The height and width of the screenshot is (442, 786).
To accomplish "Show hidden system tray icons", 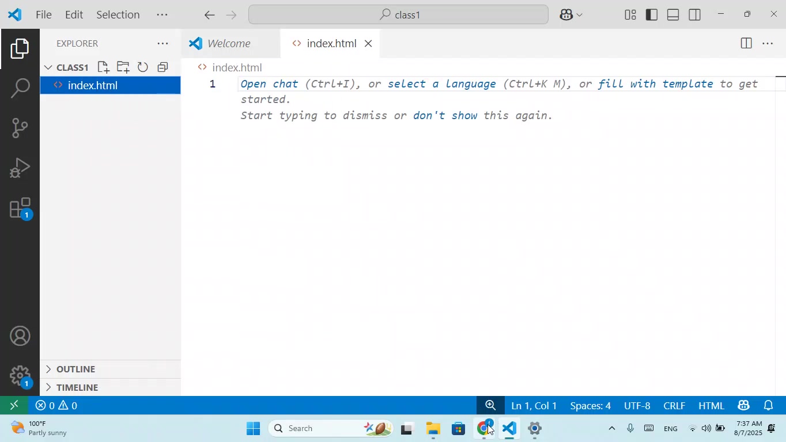I will (612, 429).
